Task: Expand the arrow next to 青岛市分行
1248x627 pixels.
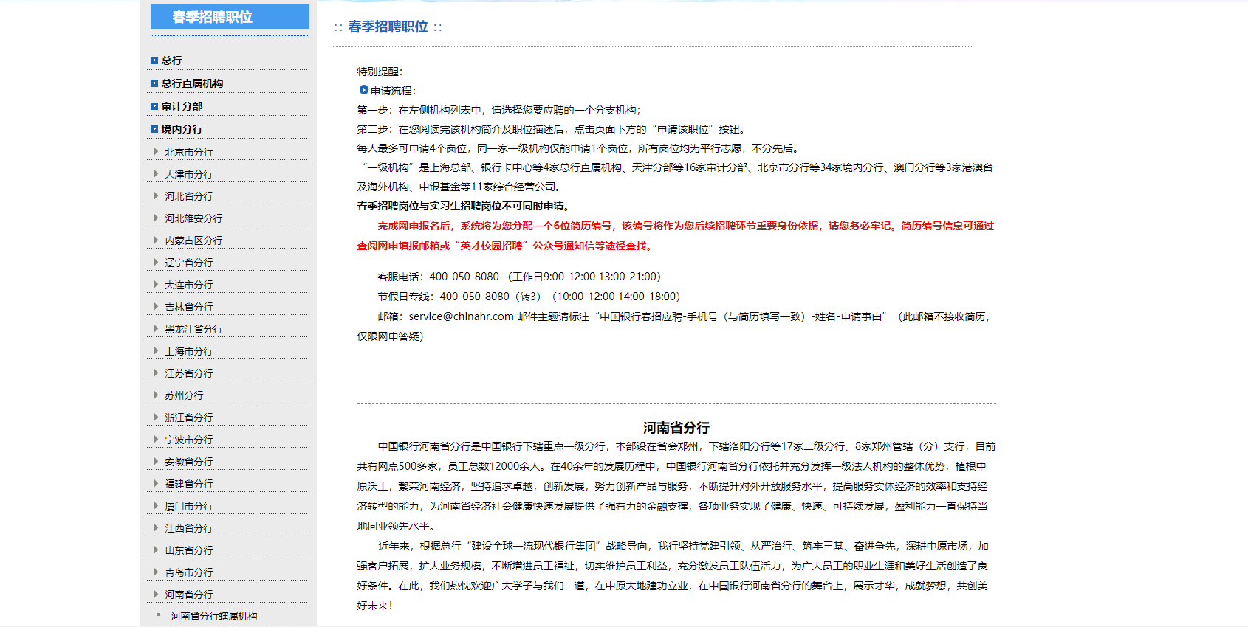Action: click(155, 572)
